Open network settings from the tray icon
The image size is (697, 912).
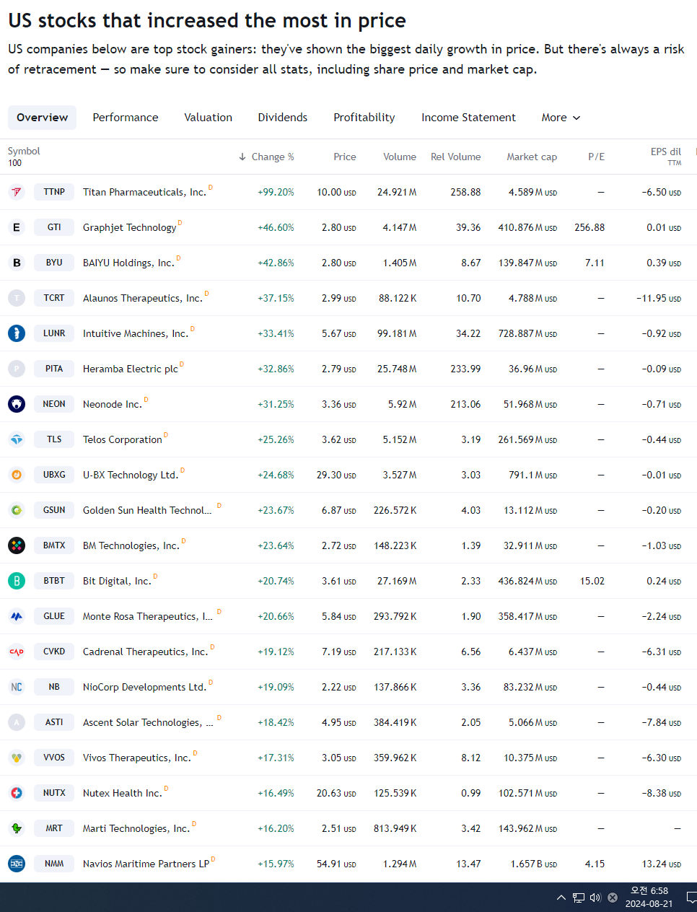579,898
